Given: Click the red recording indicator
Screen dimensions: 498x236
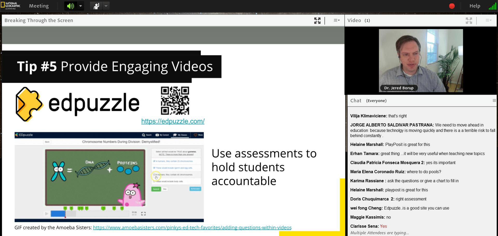Looking at the screenshot, I should point(452,6).
